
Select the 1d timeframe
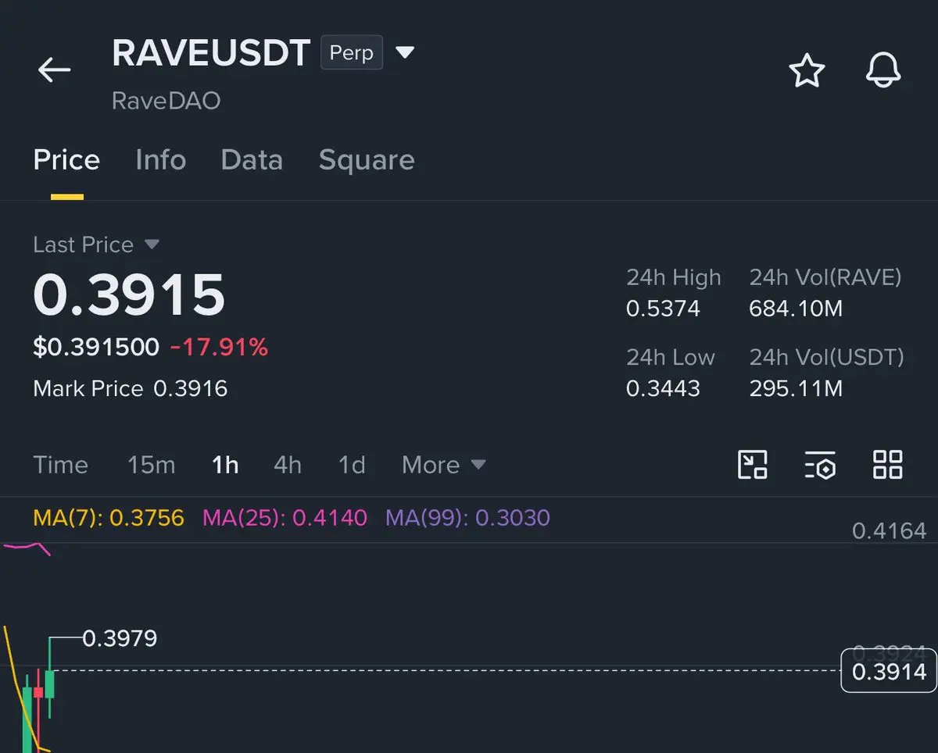tap(352, 465)
